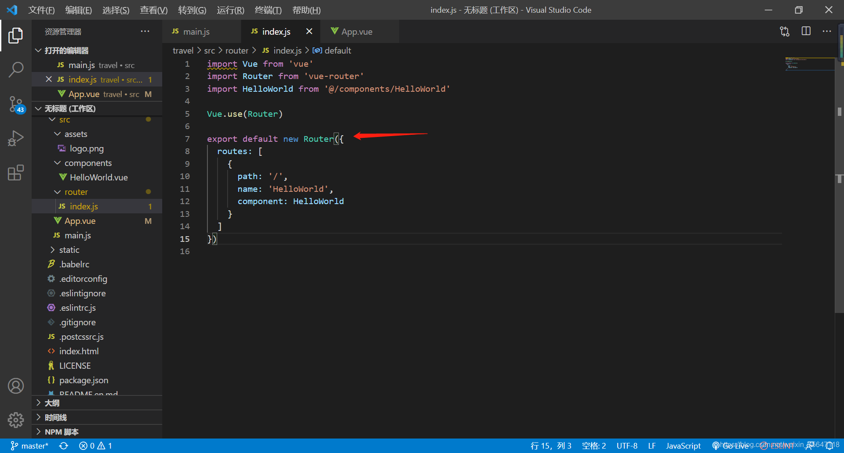Click UTF-8 encoding in status bar

pyautogui.click(x=627, y=446)
